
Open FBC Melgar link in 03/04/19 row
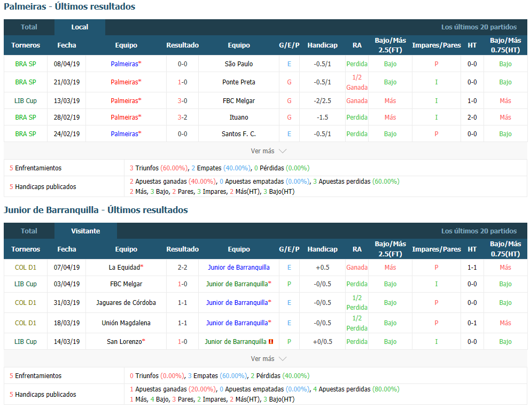coord(126,284)
